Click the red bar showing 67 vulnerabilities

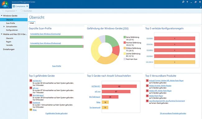pyautogui.click(x=116, y=92)
